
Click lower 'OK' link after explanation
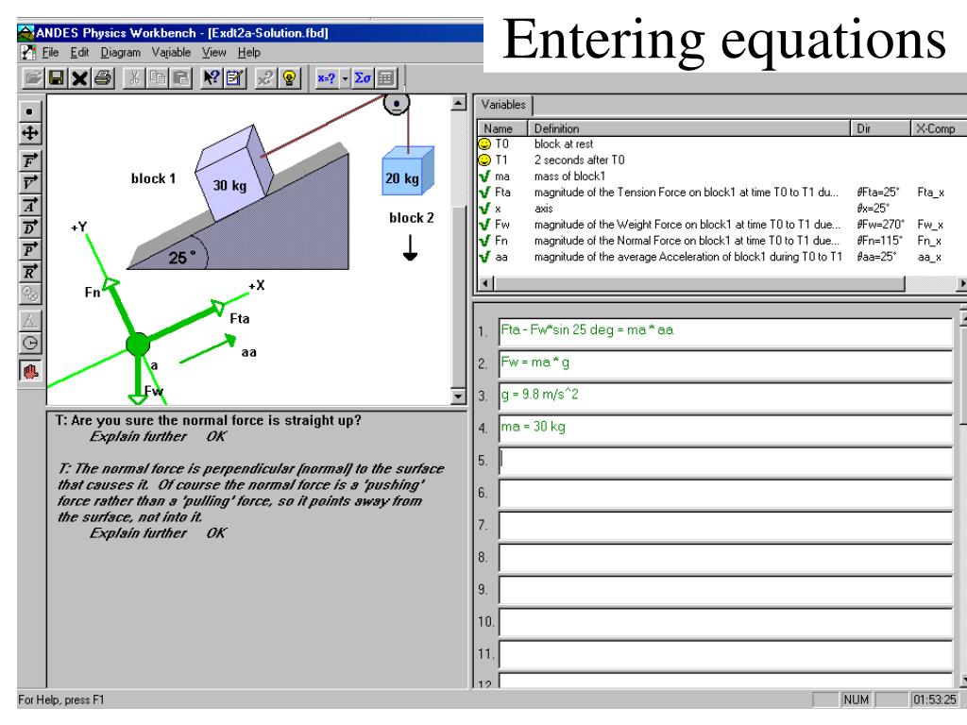(x=216, y=532)
